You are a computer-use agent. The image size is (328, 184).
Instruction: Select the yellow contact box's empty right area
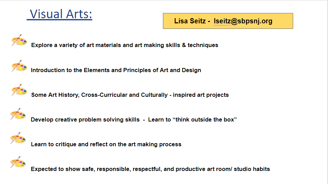tap(282, 21)
